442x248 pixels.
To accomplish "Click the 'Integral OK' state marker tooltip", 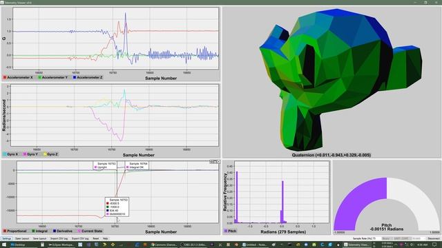I will click(137, 165).
